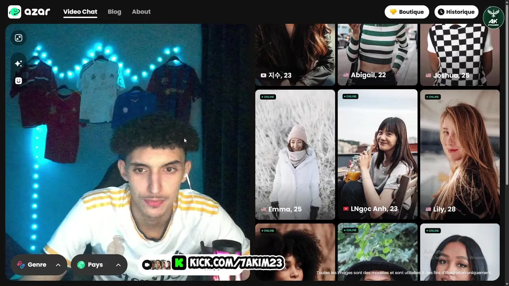Image resolution: width=509 pixels, height=286 pixels.
Task: Click the KICK.COM/TAKIM23 banner text
Action: (235, 263)
